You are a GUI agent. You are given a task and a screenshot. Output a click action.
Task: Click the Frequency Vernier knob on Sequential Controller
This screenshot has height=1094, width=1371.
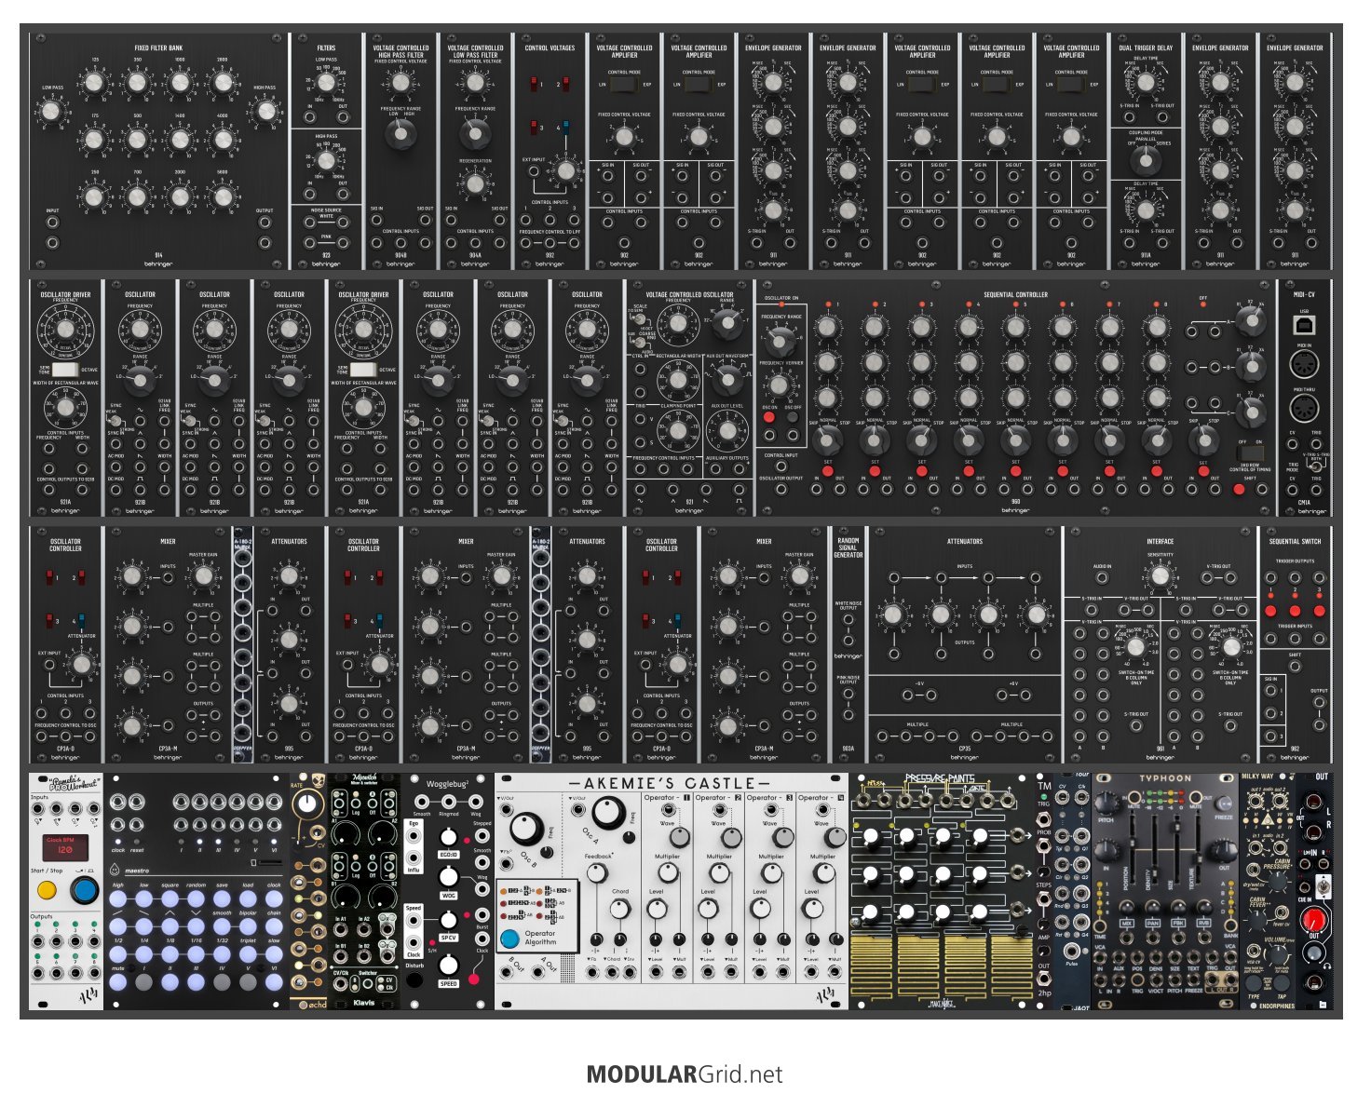click(x=781, y=385)
